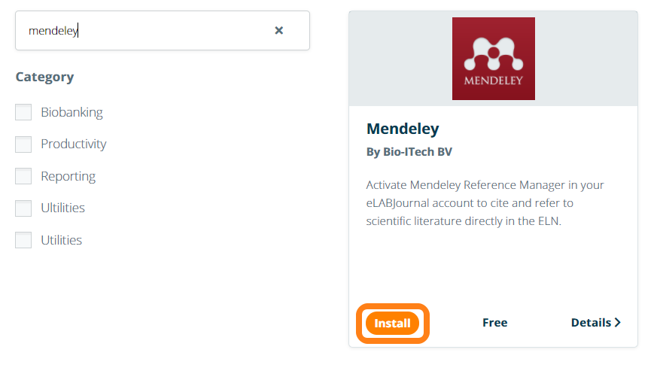Click the Mendeley logo image

click(x=493, y=59)
